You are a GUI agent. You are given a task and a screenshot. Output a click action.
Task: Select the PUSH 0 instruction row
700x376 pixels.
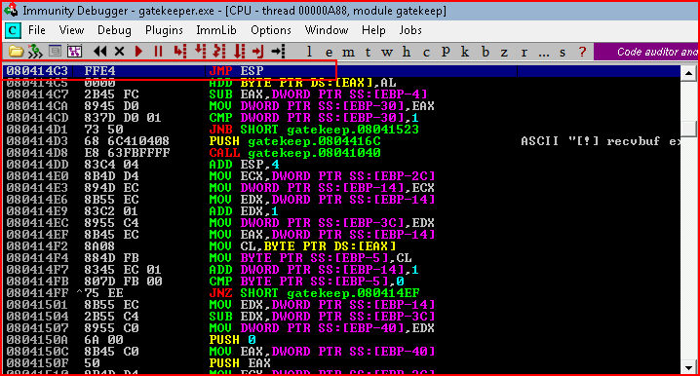click(x=341, y=340)
